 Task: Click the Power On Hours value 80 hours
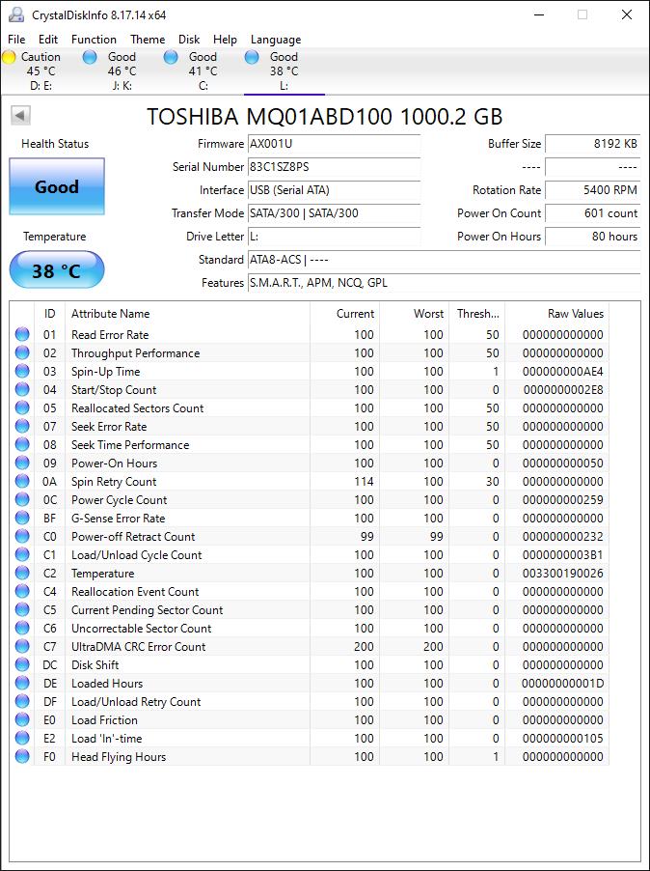pyautogui.click(x=593, y=237)
